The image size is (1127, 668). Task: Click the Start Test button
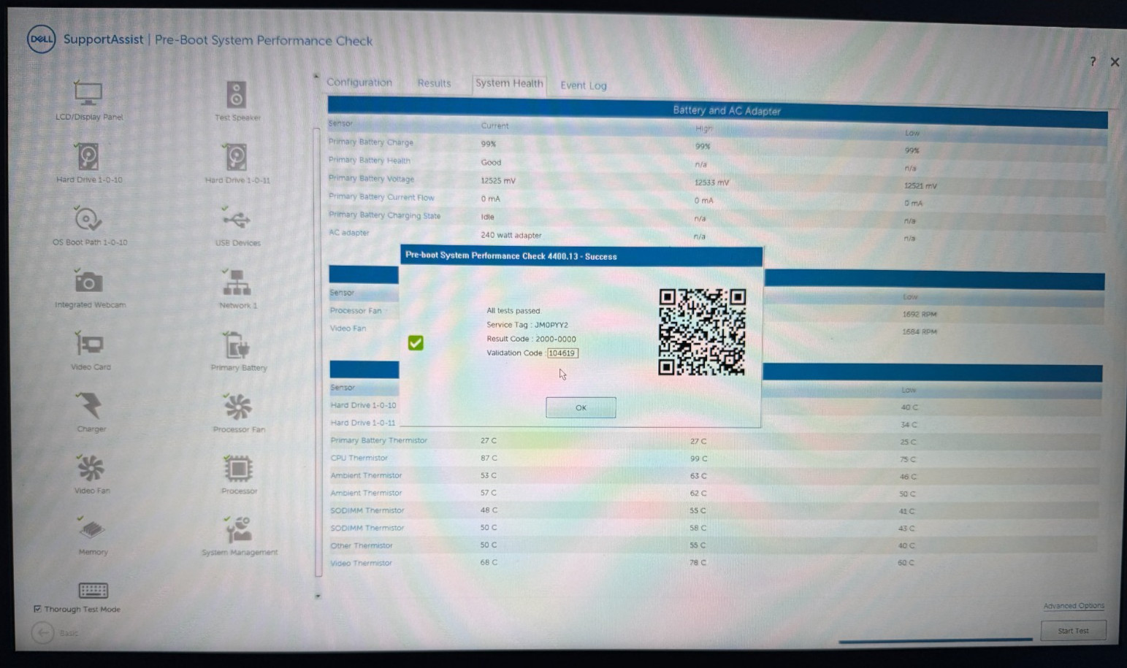(x=1073, y=631)
